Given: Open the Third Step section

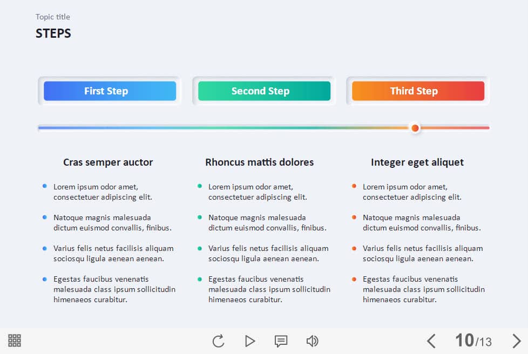Looking at the screenshot, I should point(416,91).
